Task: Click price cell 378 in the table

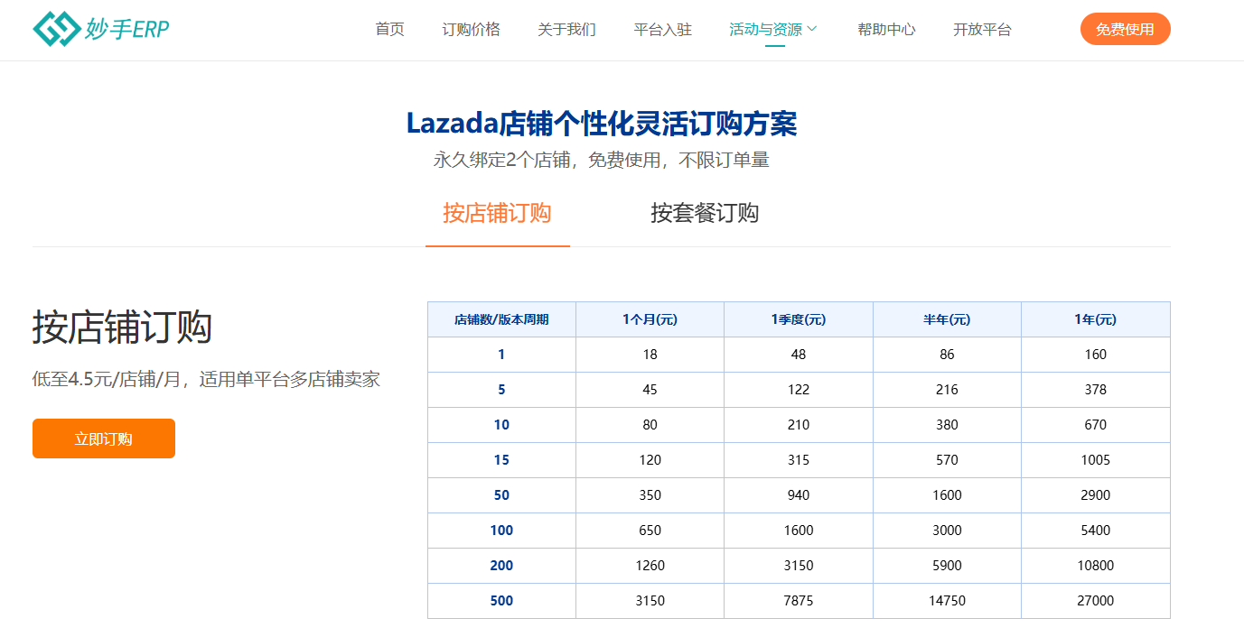Action: point(1095,390)
